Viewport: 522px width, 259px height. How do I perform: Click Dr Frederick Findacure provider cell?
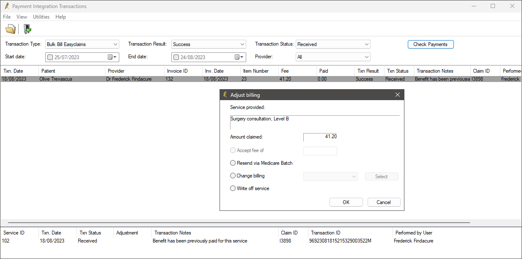tap(129, 79)
